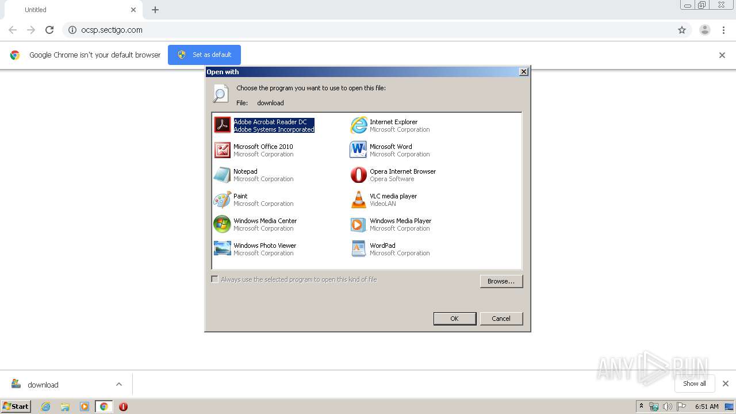Choose the Internet Explorer icon in list
Screen dimensions: 736x414
[358, 125]
